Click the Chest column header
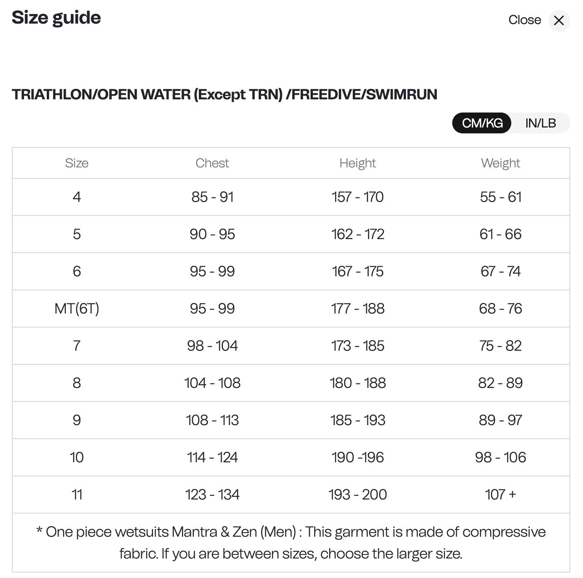The width and height of the screenshot is (583, 578). pos(212,163)
